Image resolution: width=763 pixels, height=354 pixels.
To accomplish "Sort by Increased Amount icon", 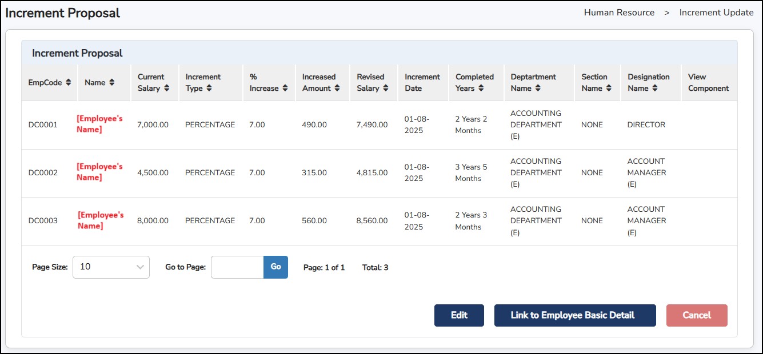I will point(337,88).
